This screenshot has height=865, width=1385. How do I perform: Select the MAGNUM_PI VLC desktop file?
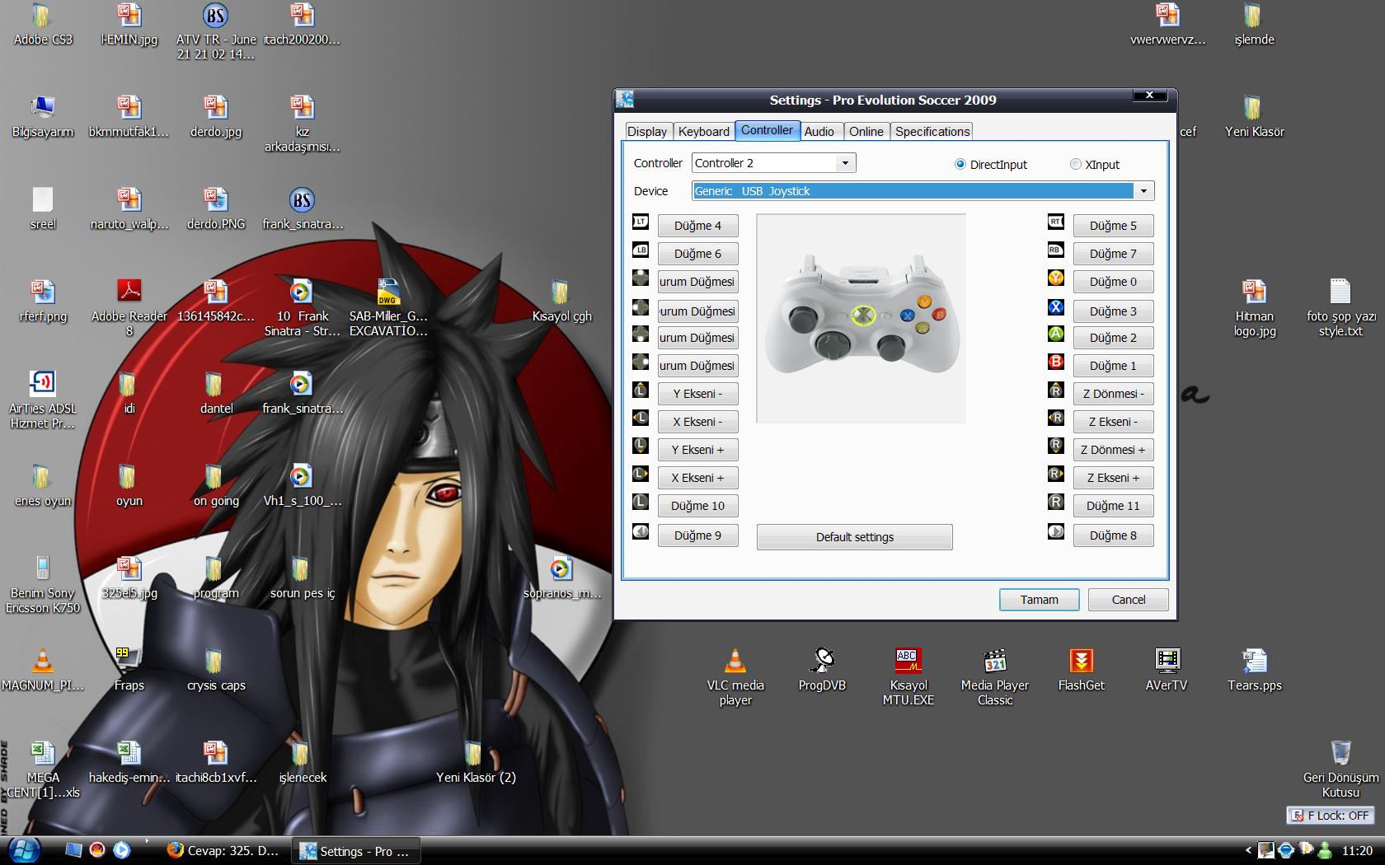[x=42, y=669]
